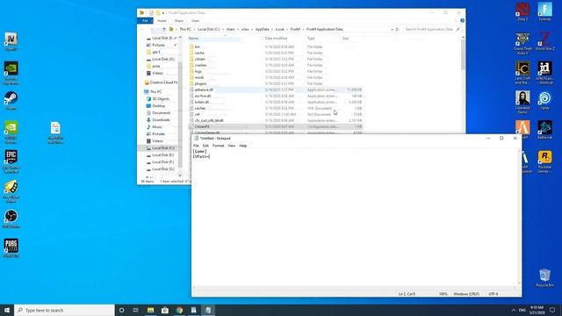Open the Notepad Help menu
The height and width of the screenshot is (316, 562).
tap(242, 146)
